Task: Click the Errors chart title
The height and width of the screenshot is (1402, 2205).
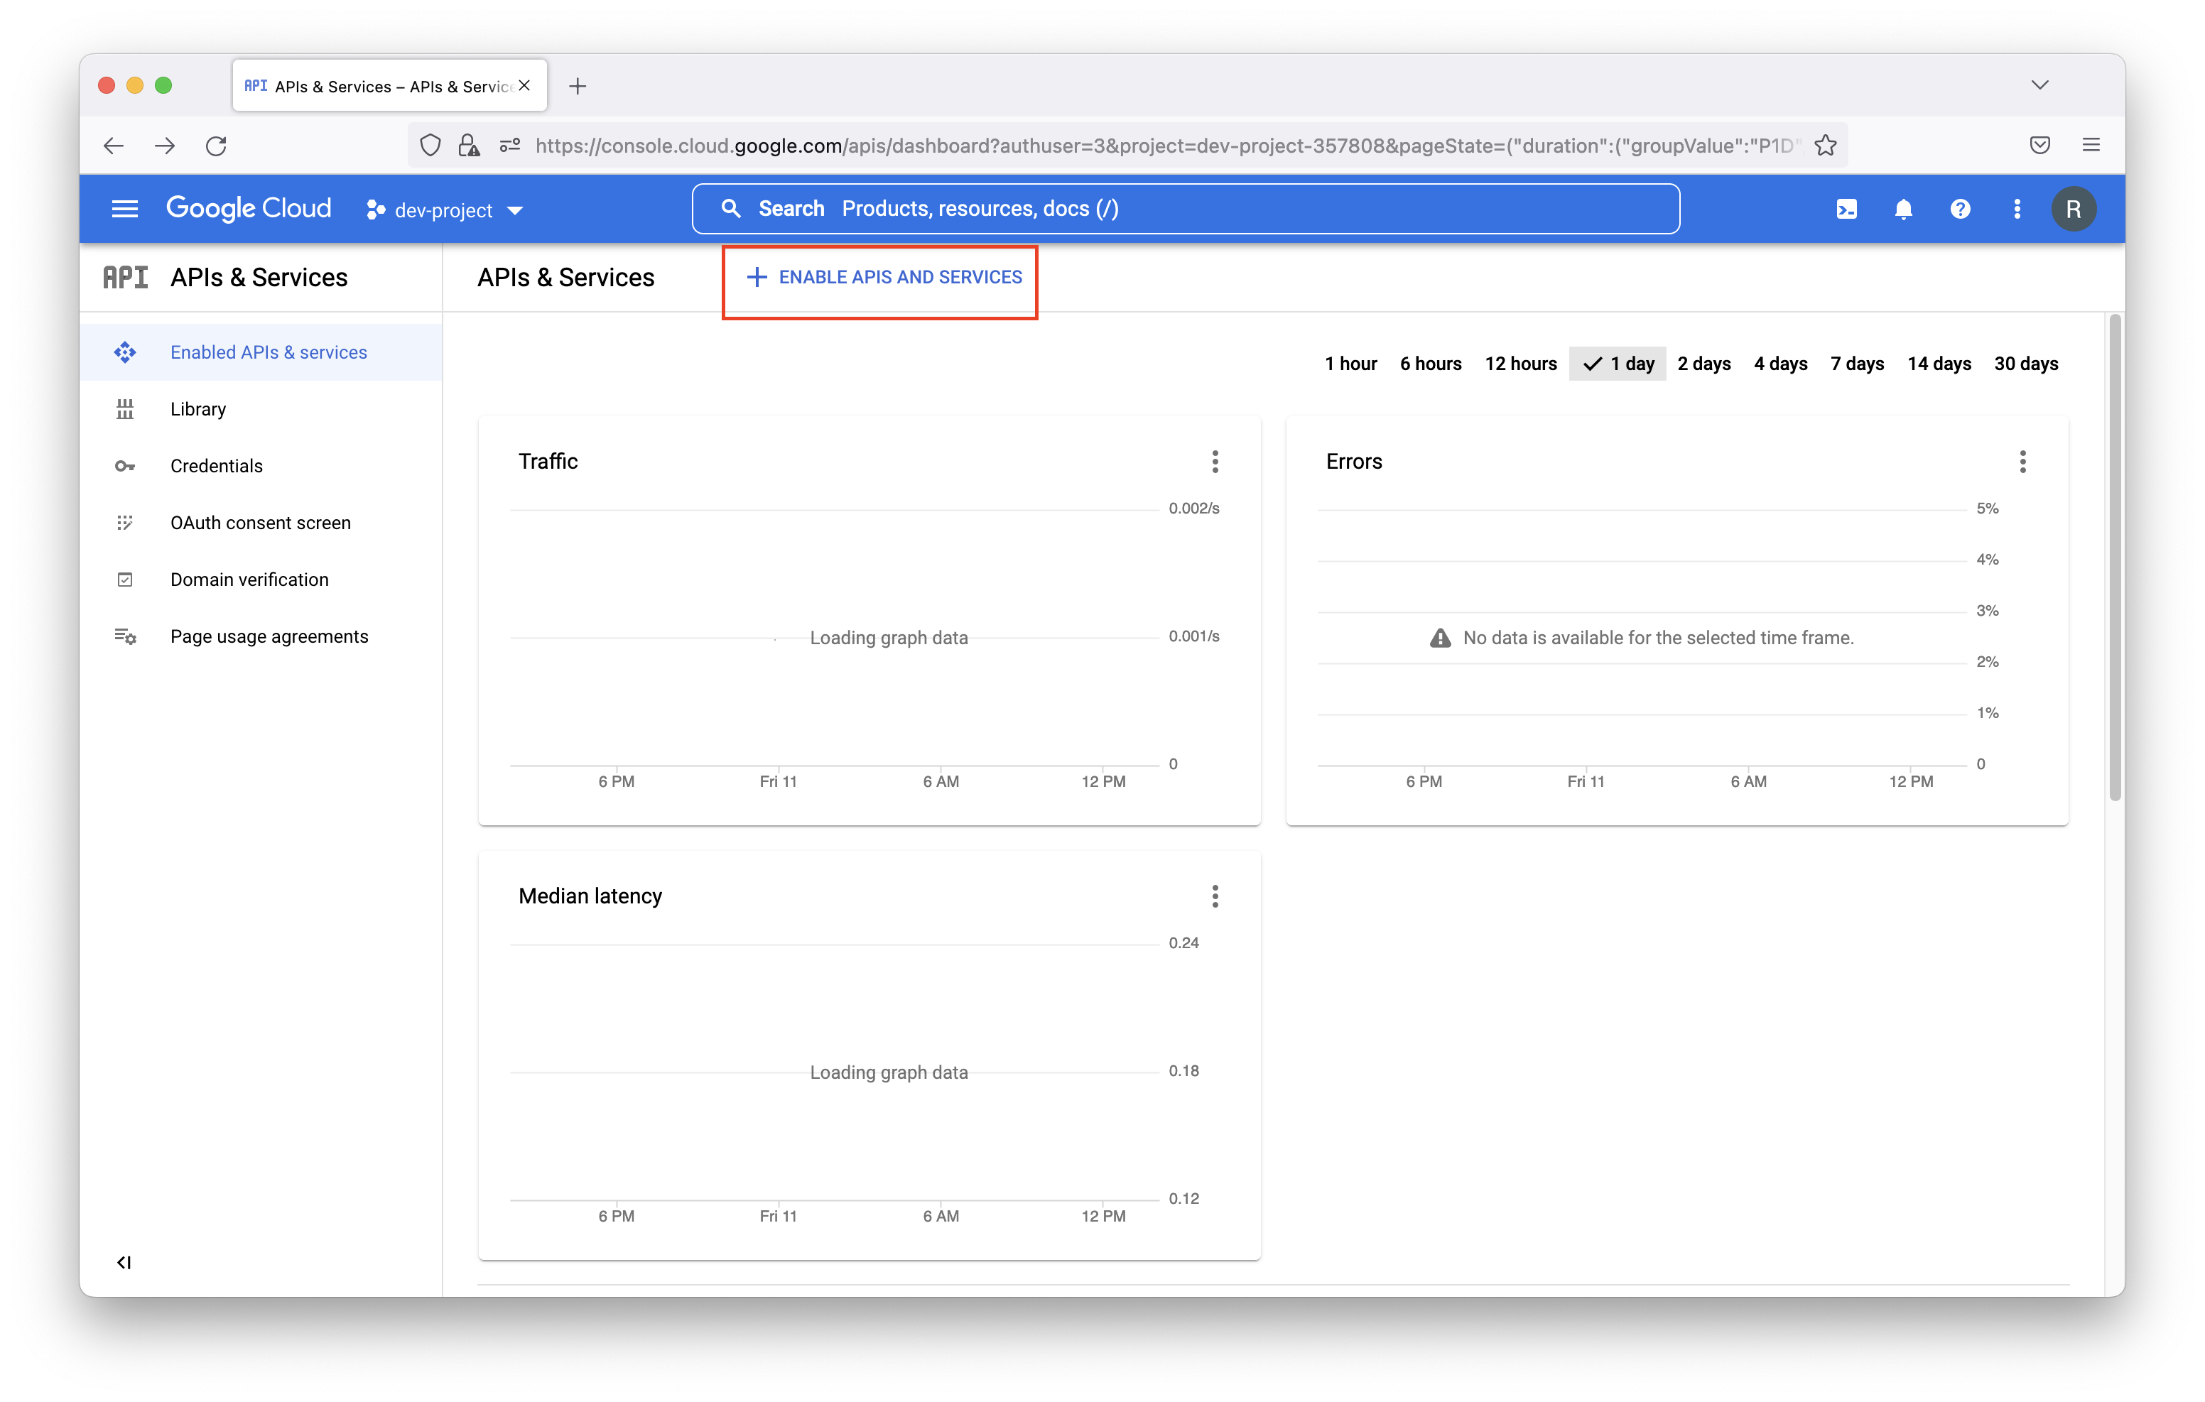Action: click(1353, 462)
